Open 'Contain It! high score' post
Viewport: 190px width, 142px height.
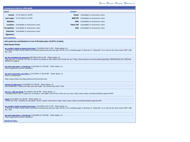(x=13, y=84)
